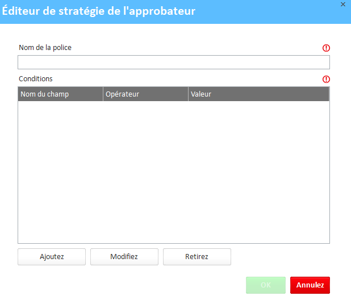Focus the Nom de la police text field
This screenshot has height=300, width=351.
click(x=173, y=63)
